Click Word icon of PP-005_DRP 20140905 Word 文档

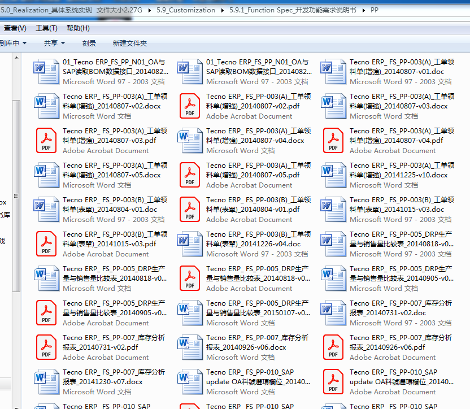(x=333, y=279)
